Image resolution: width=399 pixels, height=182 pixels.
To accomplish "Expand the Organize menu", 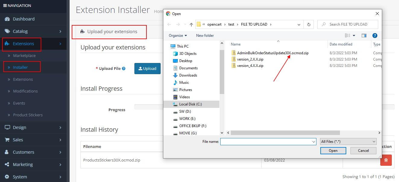I will point(178,36).
